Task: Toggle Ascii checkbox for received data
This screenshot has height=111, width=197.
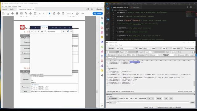Action: pyautogui.click(x=119, y=55)
